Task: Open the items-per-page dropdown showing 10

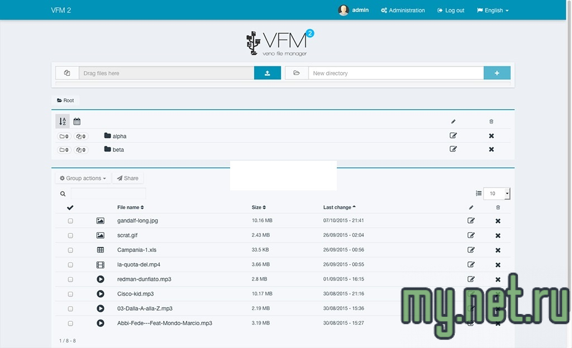Action: pyautogui.click(x=496, y=193)
